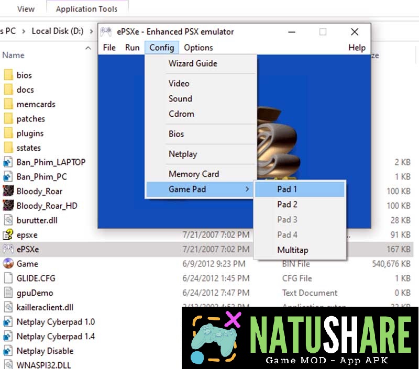Open the Options menu in ePSXe
The width and height of the screenshot is (419, 369).
pyautogui.click(x=199, y=48)
